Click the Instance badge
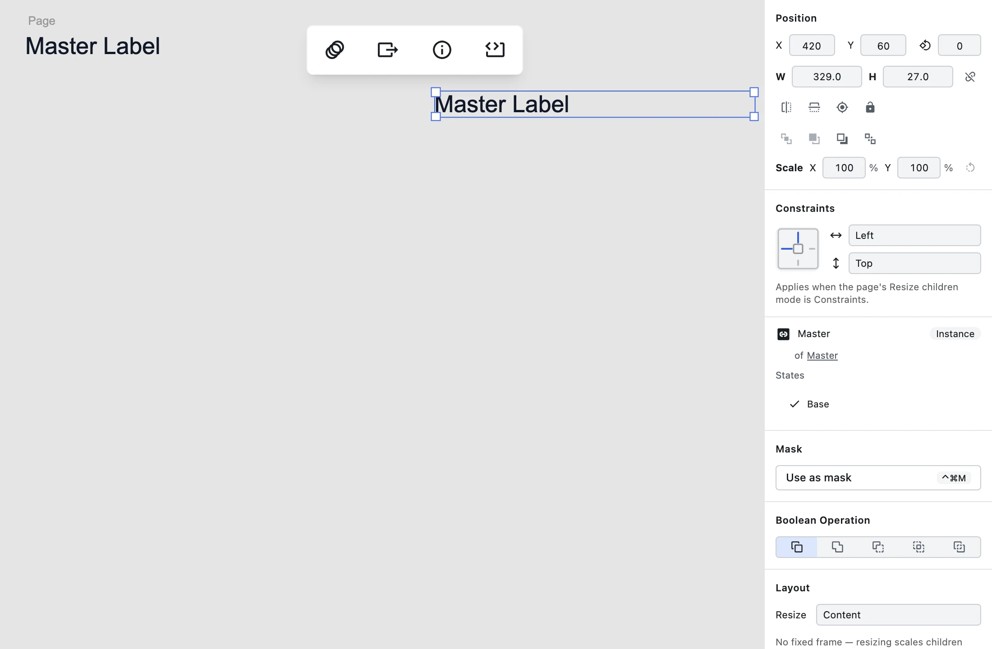The width and height of the screenshot is (992, 649). point(955,334)
